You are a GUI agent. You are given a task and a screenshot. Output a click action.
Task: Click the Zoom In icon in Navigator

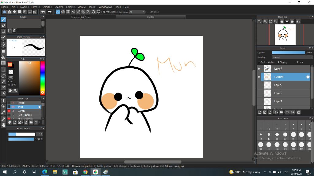pos(265,21)
